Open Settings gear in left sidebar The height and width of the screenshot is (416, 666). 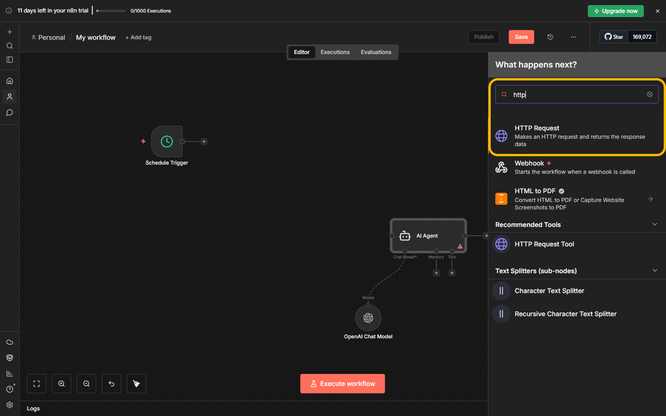pos(10,405)
